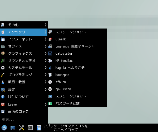158x132 pixels.
Task: Click the lower スクリーンショット monitor icon
Action: [50, 96]
